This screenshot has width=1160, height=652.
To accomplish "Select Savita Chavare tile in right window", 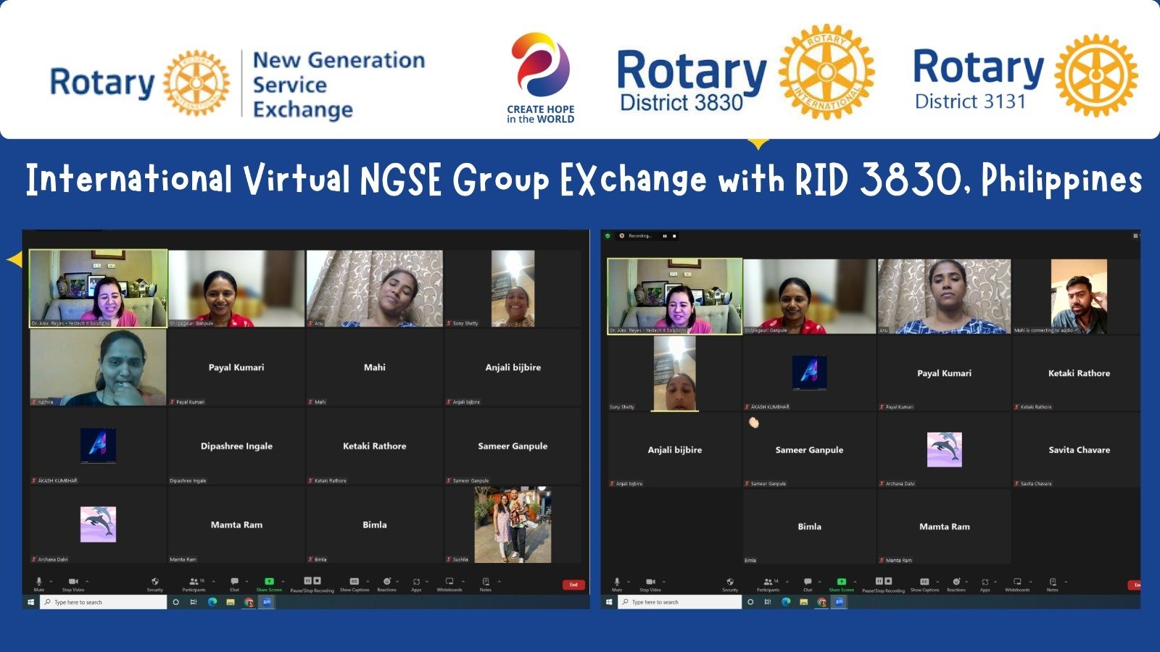I will pos(1079,449).
